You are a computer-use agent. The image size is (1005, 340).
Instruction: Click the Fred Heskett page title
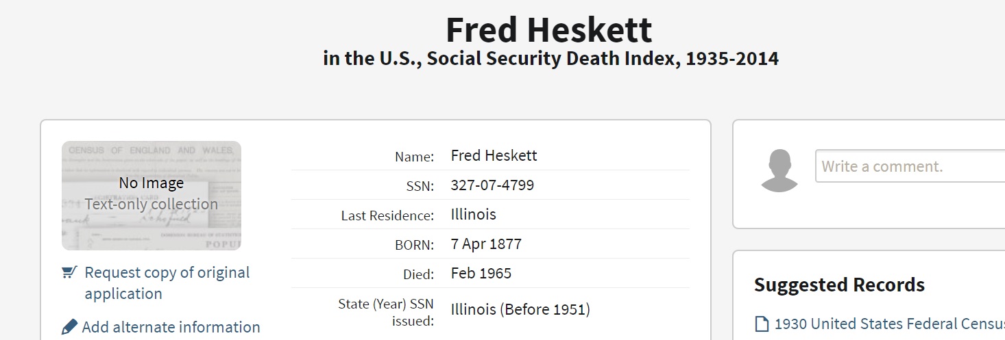click(x=549, y=30)
